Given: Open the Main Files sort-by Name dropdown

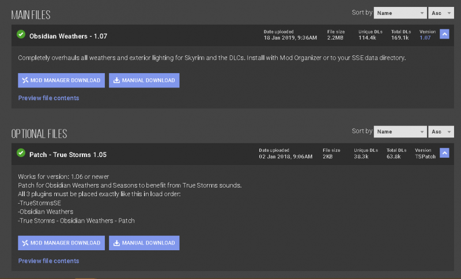Looking at the screenshot, I should point(400,13).
